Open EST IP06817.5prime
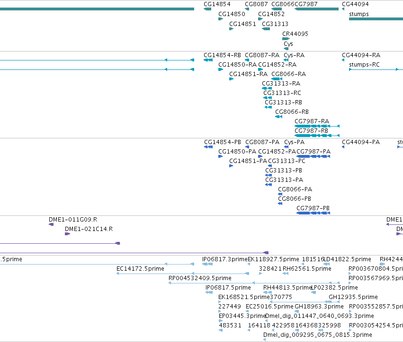Image resolution: width=403 pixels, height=342 pixels. [228, 288]
